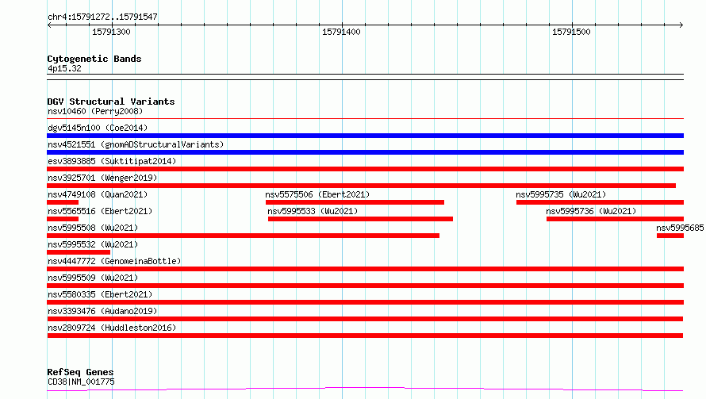Click the red bar under esv3893885
Viewport: 706px width, 399px height.
pos(365,169)
